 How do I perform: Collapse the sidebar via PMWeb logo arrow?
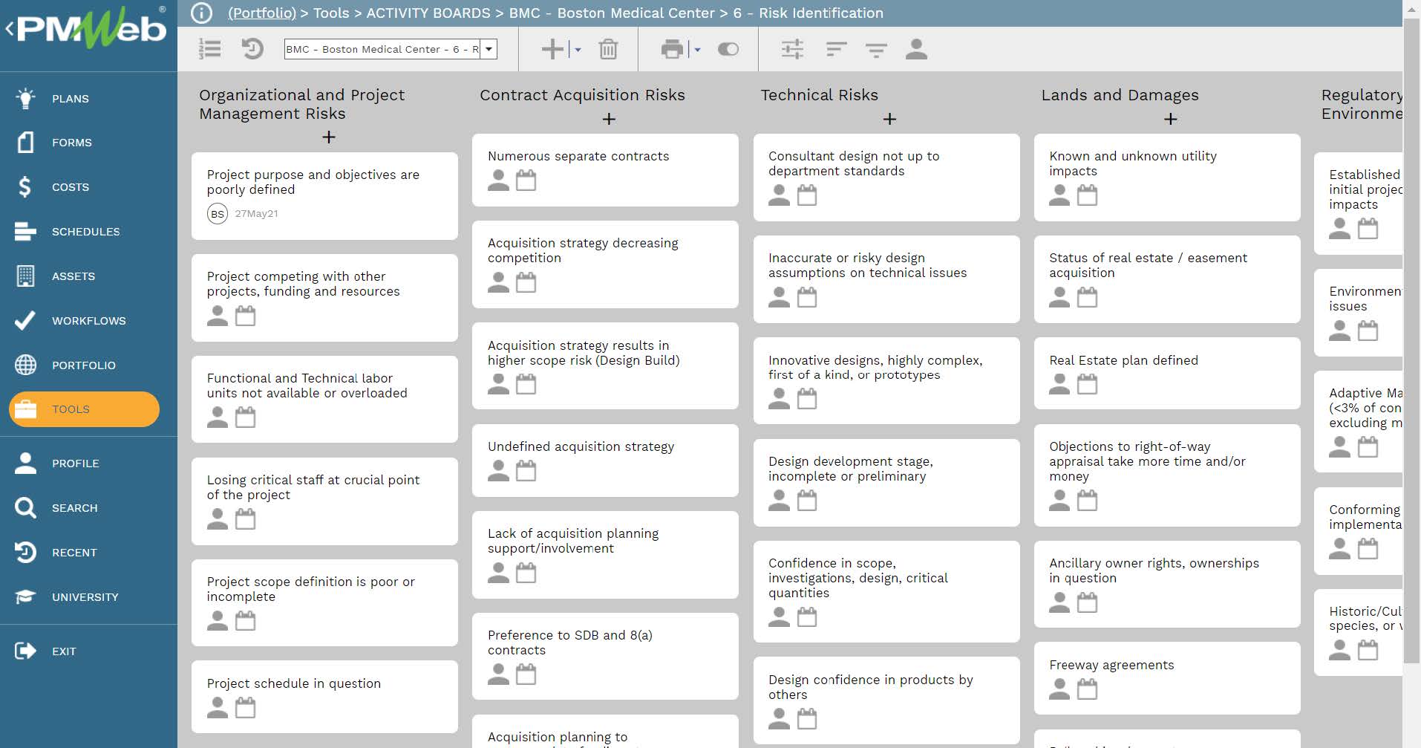point(9,30)
